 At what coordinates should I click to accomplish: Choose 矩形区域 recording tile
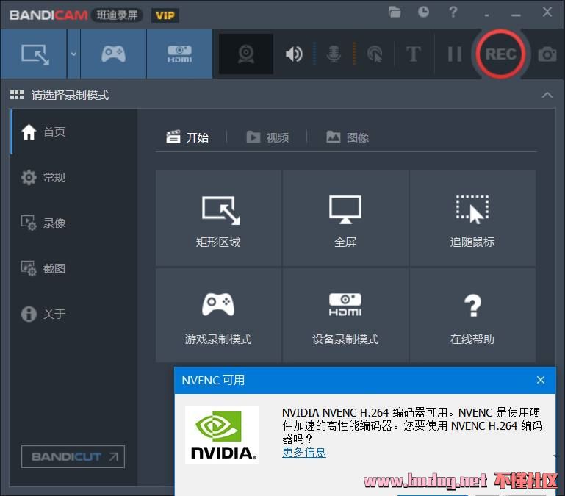tap(218, 219)
